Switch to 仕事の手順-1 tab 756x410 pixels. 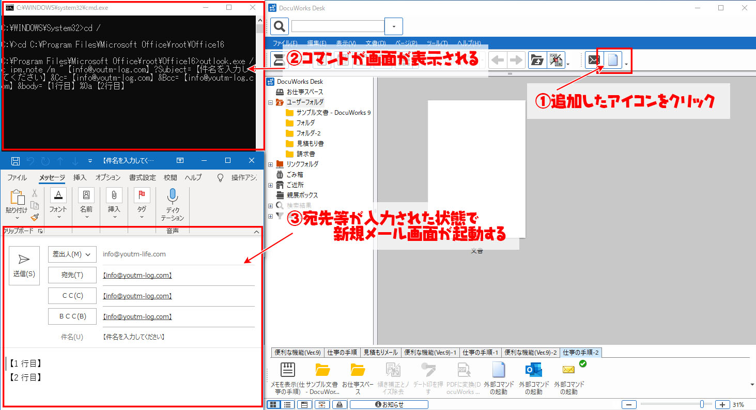480,353
